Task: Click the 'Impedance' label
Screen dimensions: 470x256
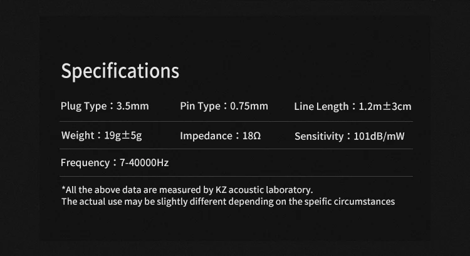Action: point(206,136)
